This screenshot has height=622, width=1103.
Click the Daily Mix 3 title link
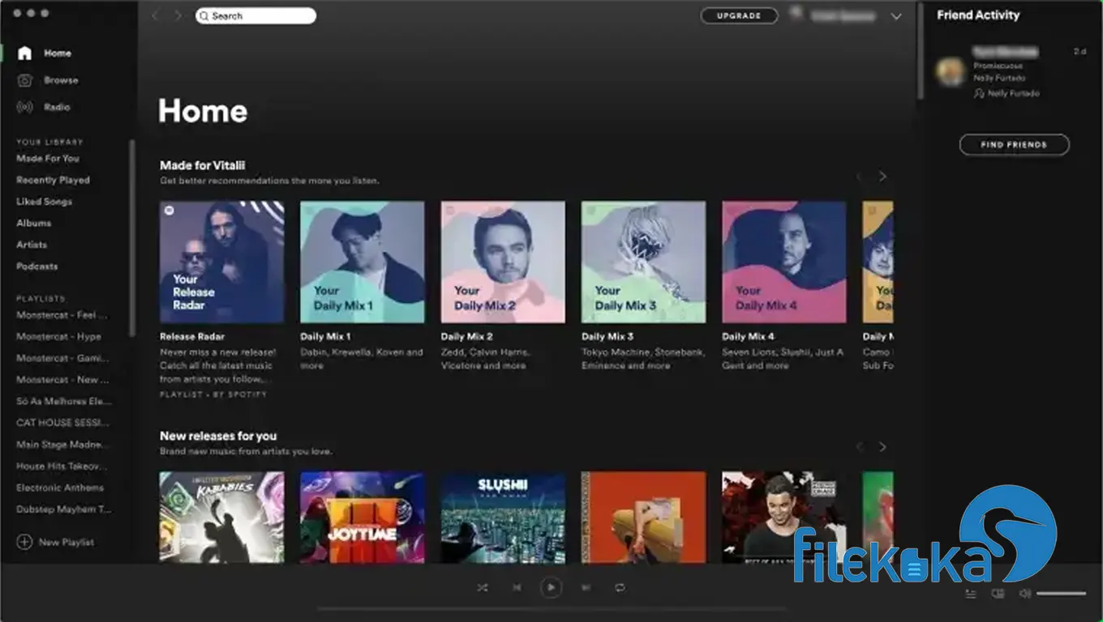point(607,336)
